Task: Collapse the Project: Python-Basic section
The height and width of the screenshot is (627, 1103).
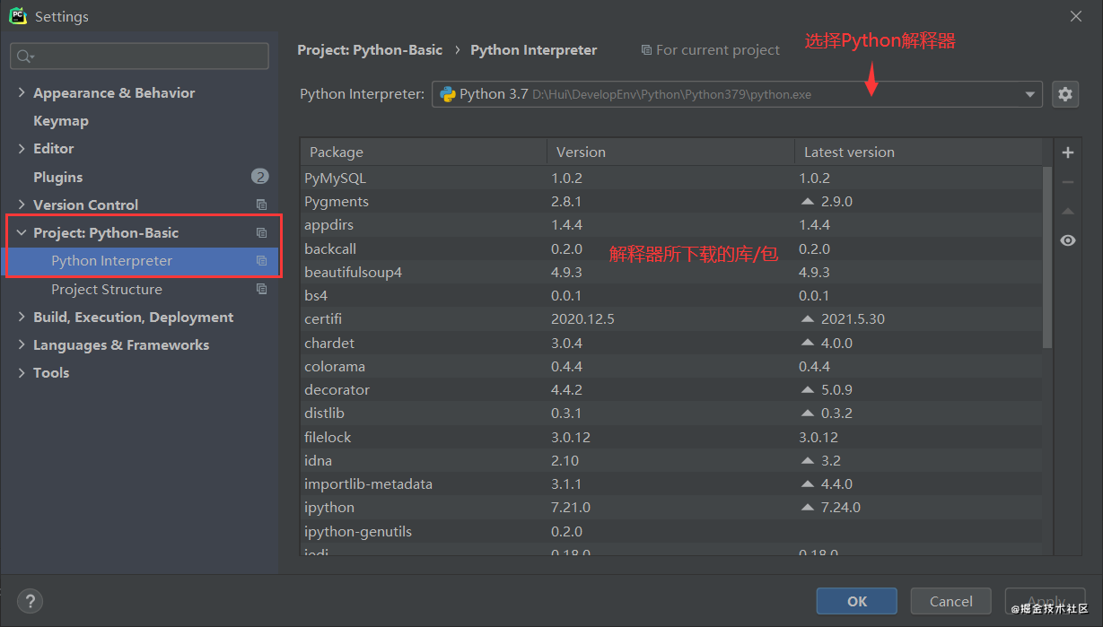Action: click(22, 232)
